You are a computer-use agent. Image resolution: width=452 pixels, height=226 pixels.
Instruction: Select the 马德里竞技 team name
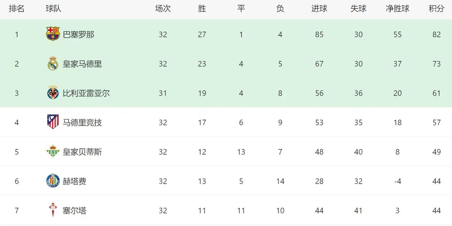82,123
